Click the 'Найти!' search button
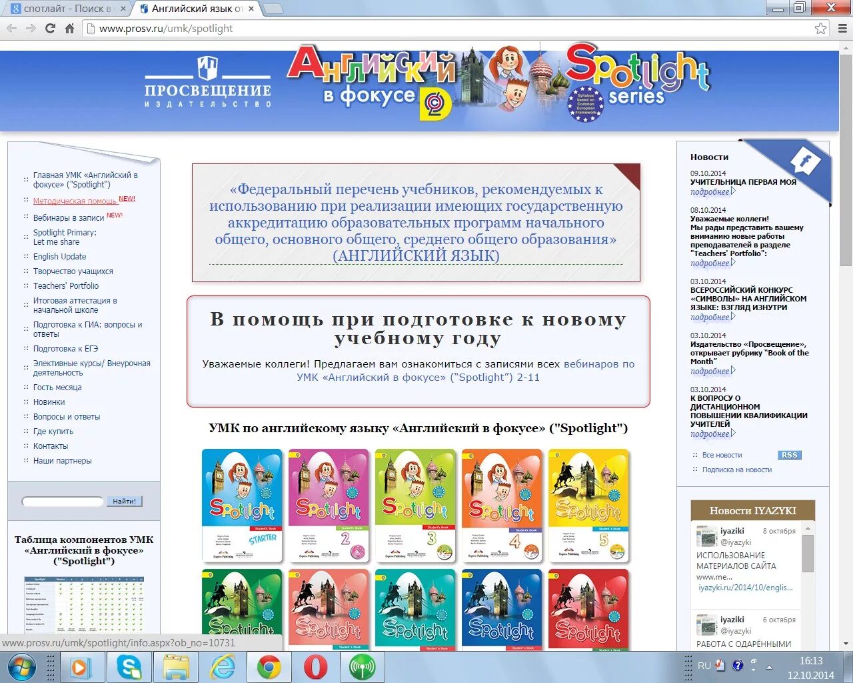The image size is (853, 683). click(124, 501)
